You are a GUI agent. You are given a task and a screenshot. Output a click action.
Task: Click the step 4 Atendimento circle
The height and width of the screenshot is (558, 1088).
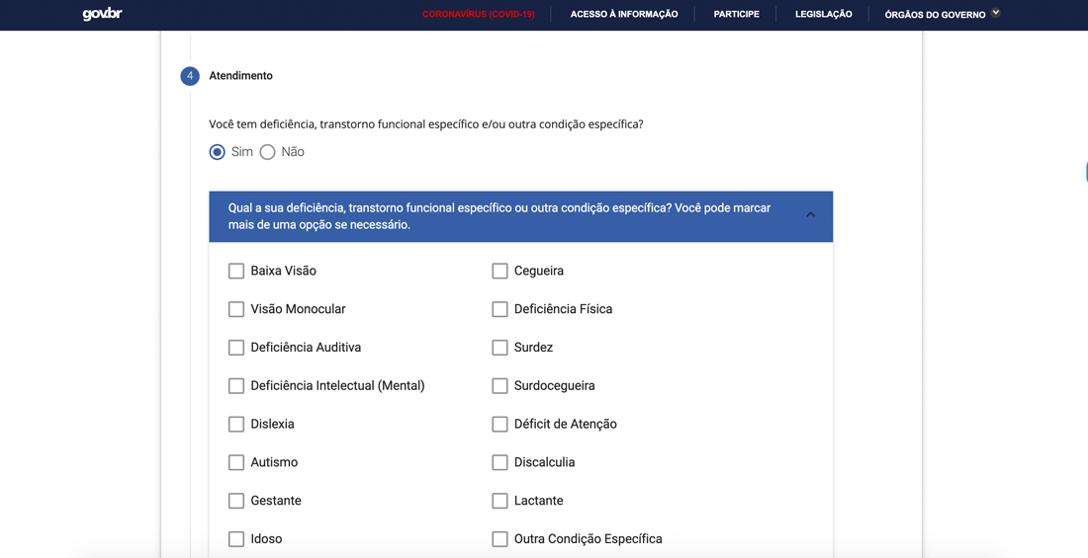190,76
